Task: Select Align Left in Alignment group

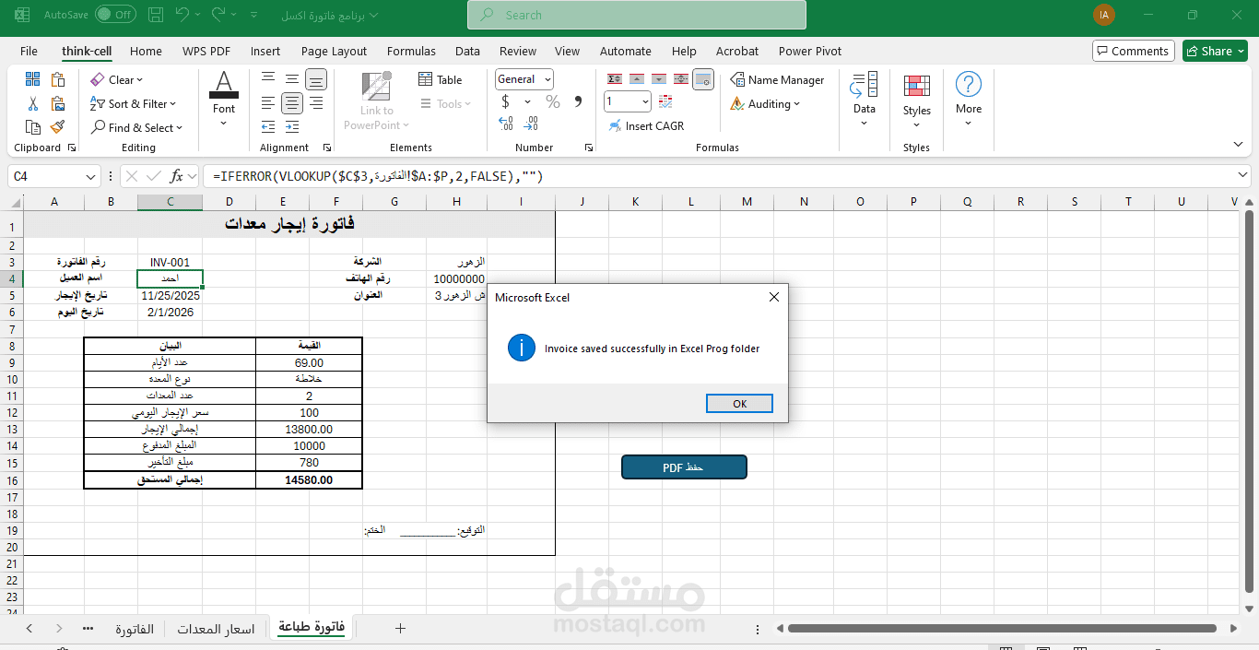Action: [x=268, y=103]
